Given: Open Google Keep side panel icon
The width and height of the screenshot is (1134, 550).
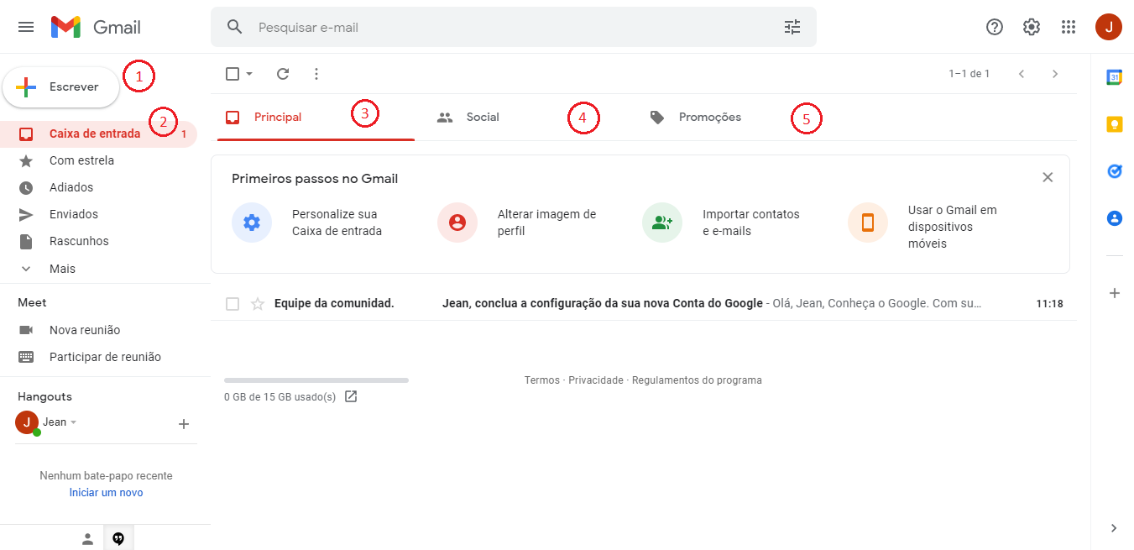Looking at the screenshot, I should point(1115,124).
